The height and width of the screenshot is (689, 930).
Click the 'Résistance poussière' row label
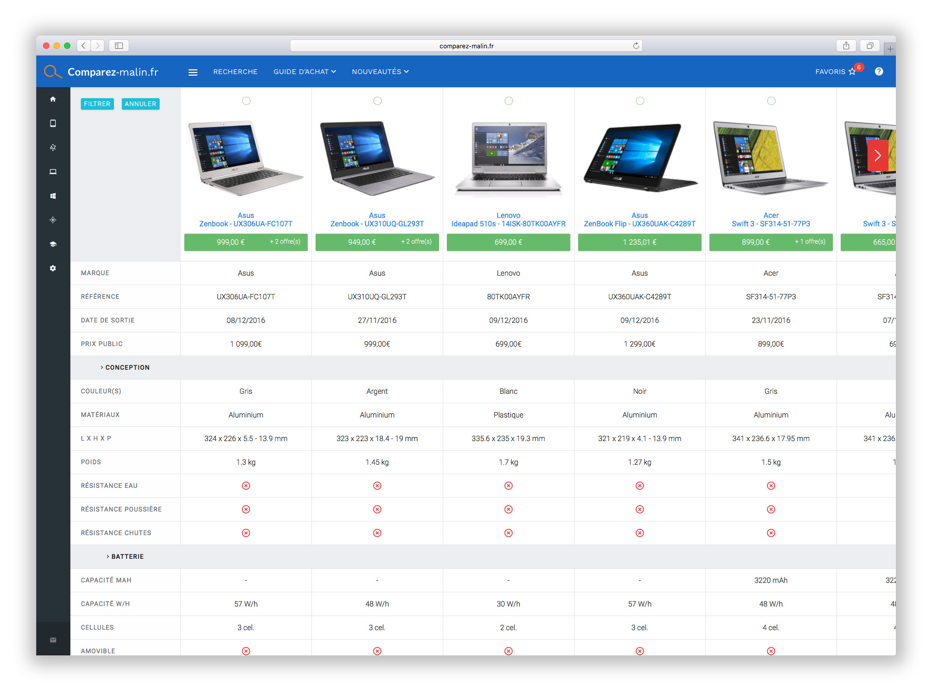pos(121,509)
